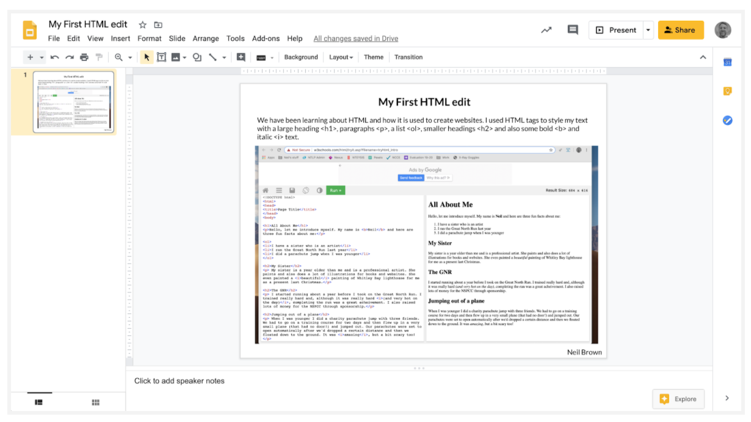Open the Tools menu
Image resolution: width=751 pixels, height=422 pixels.
pos(236,38)
